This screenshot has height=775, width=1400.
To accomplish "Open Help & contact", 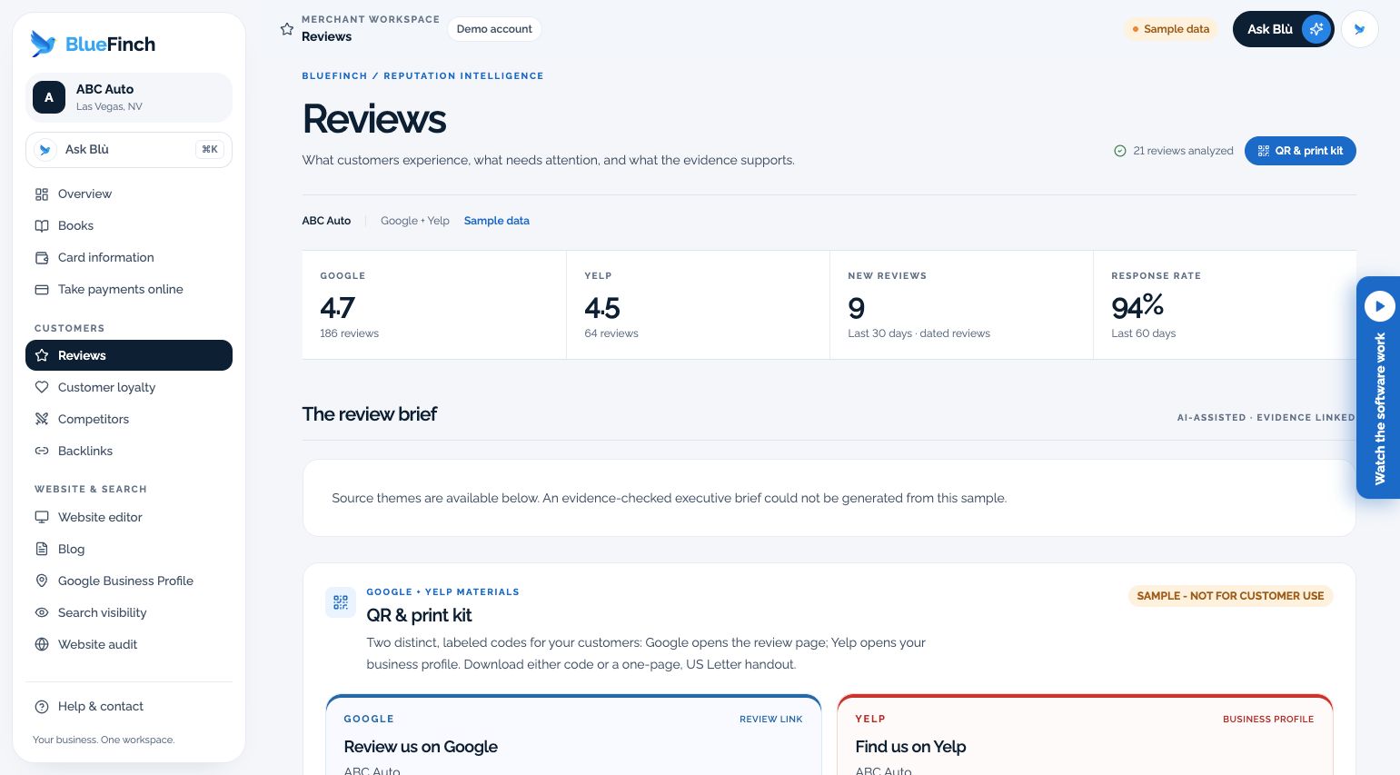I will (129, 706).
